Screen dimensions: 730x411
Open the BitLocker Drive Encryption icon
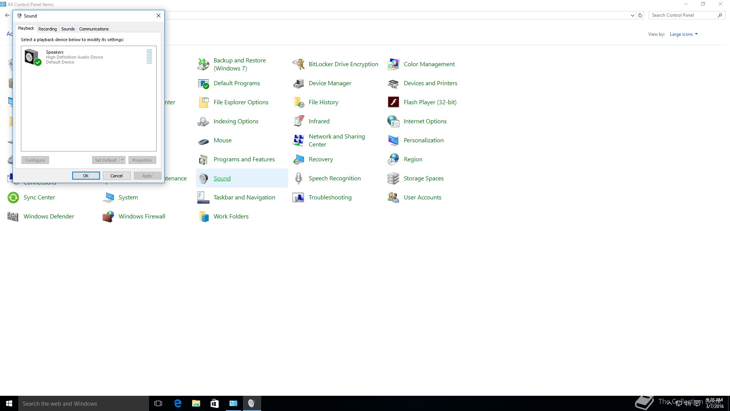point(298,64)
